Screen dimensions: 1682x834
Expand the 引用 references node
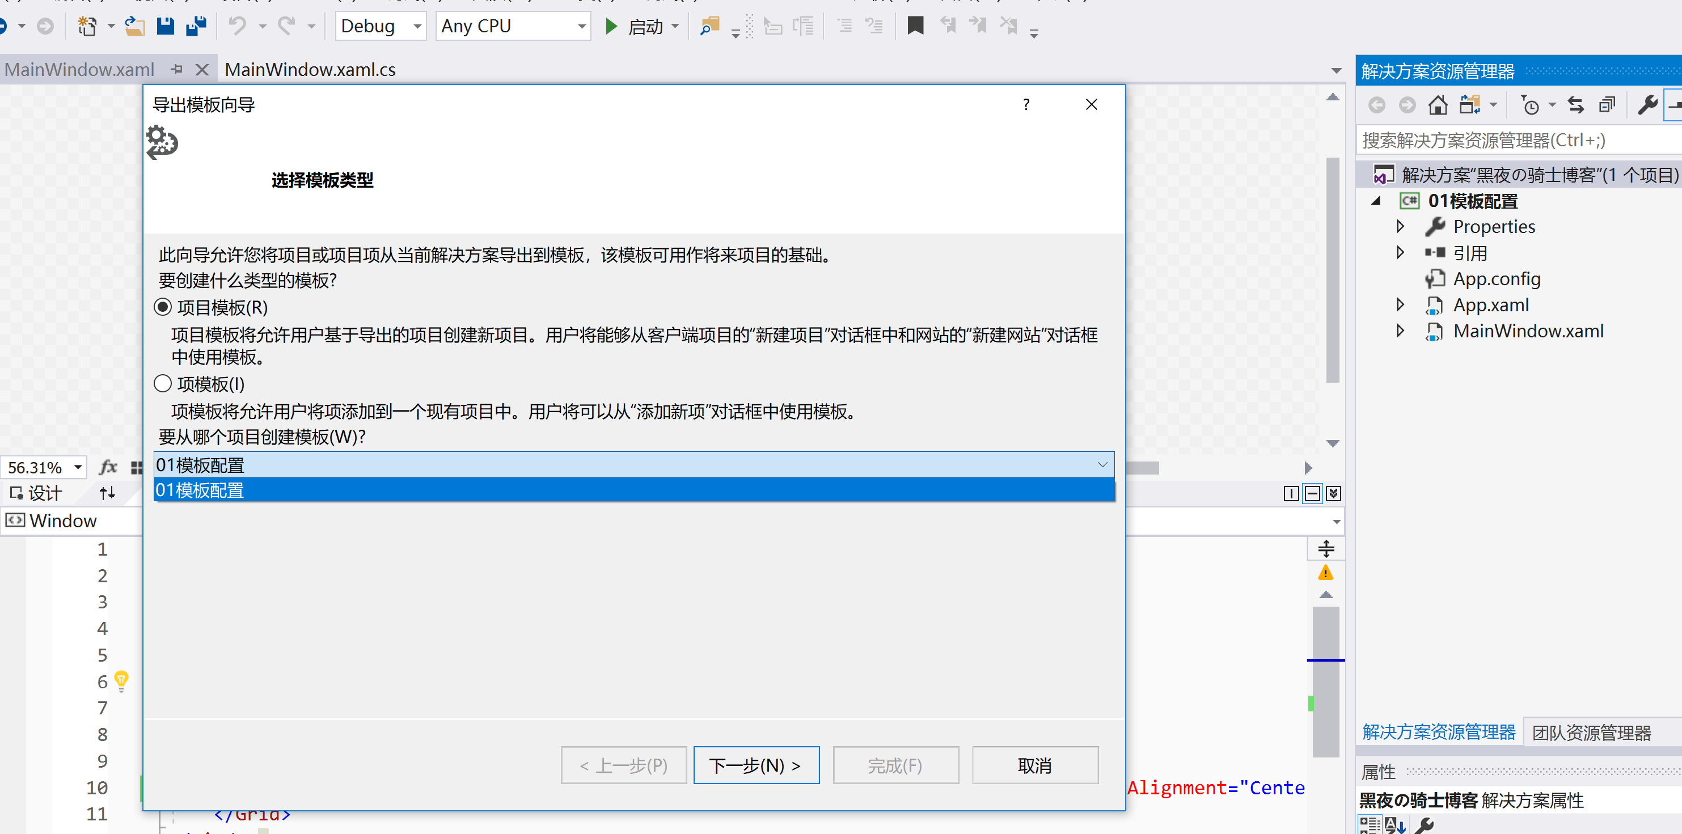point(1399,252)
